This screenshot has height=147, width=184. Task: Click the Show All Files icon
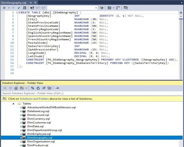[49, 88]
